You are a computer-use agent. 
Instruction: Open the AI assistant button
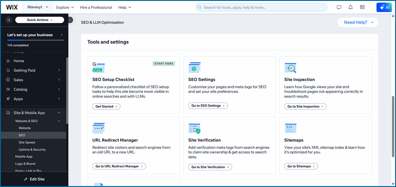point(384,7)
